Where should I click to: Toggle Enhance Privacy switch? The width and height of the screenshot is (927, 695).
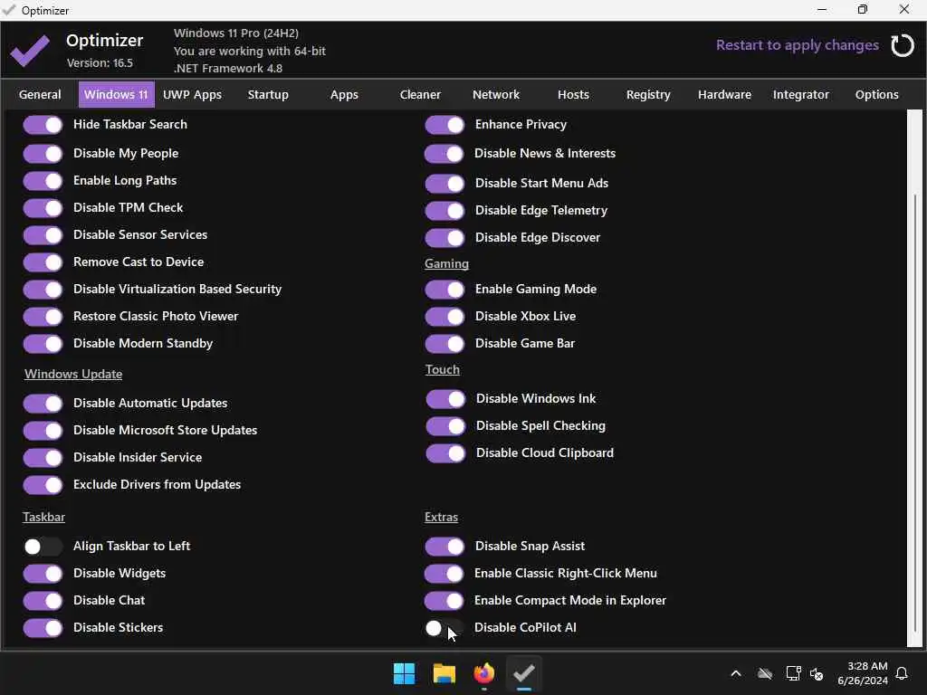point(444,125)
